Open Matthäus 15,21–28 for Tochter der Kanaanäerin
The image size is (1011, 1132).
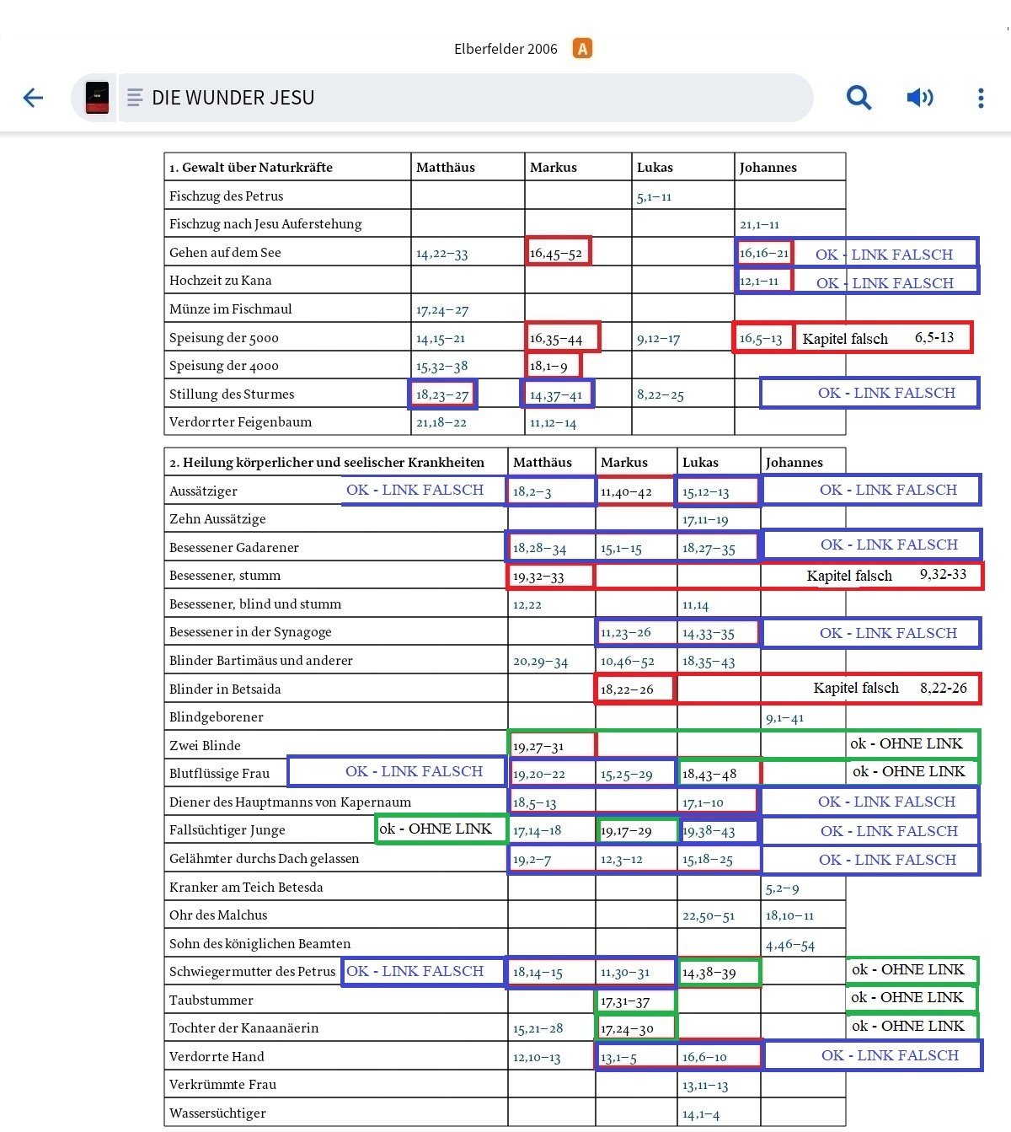(x=538, y=1029)
